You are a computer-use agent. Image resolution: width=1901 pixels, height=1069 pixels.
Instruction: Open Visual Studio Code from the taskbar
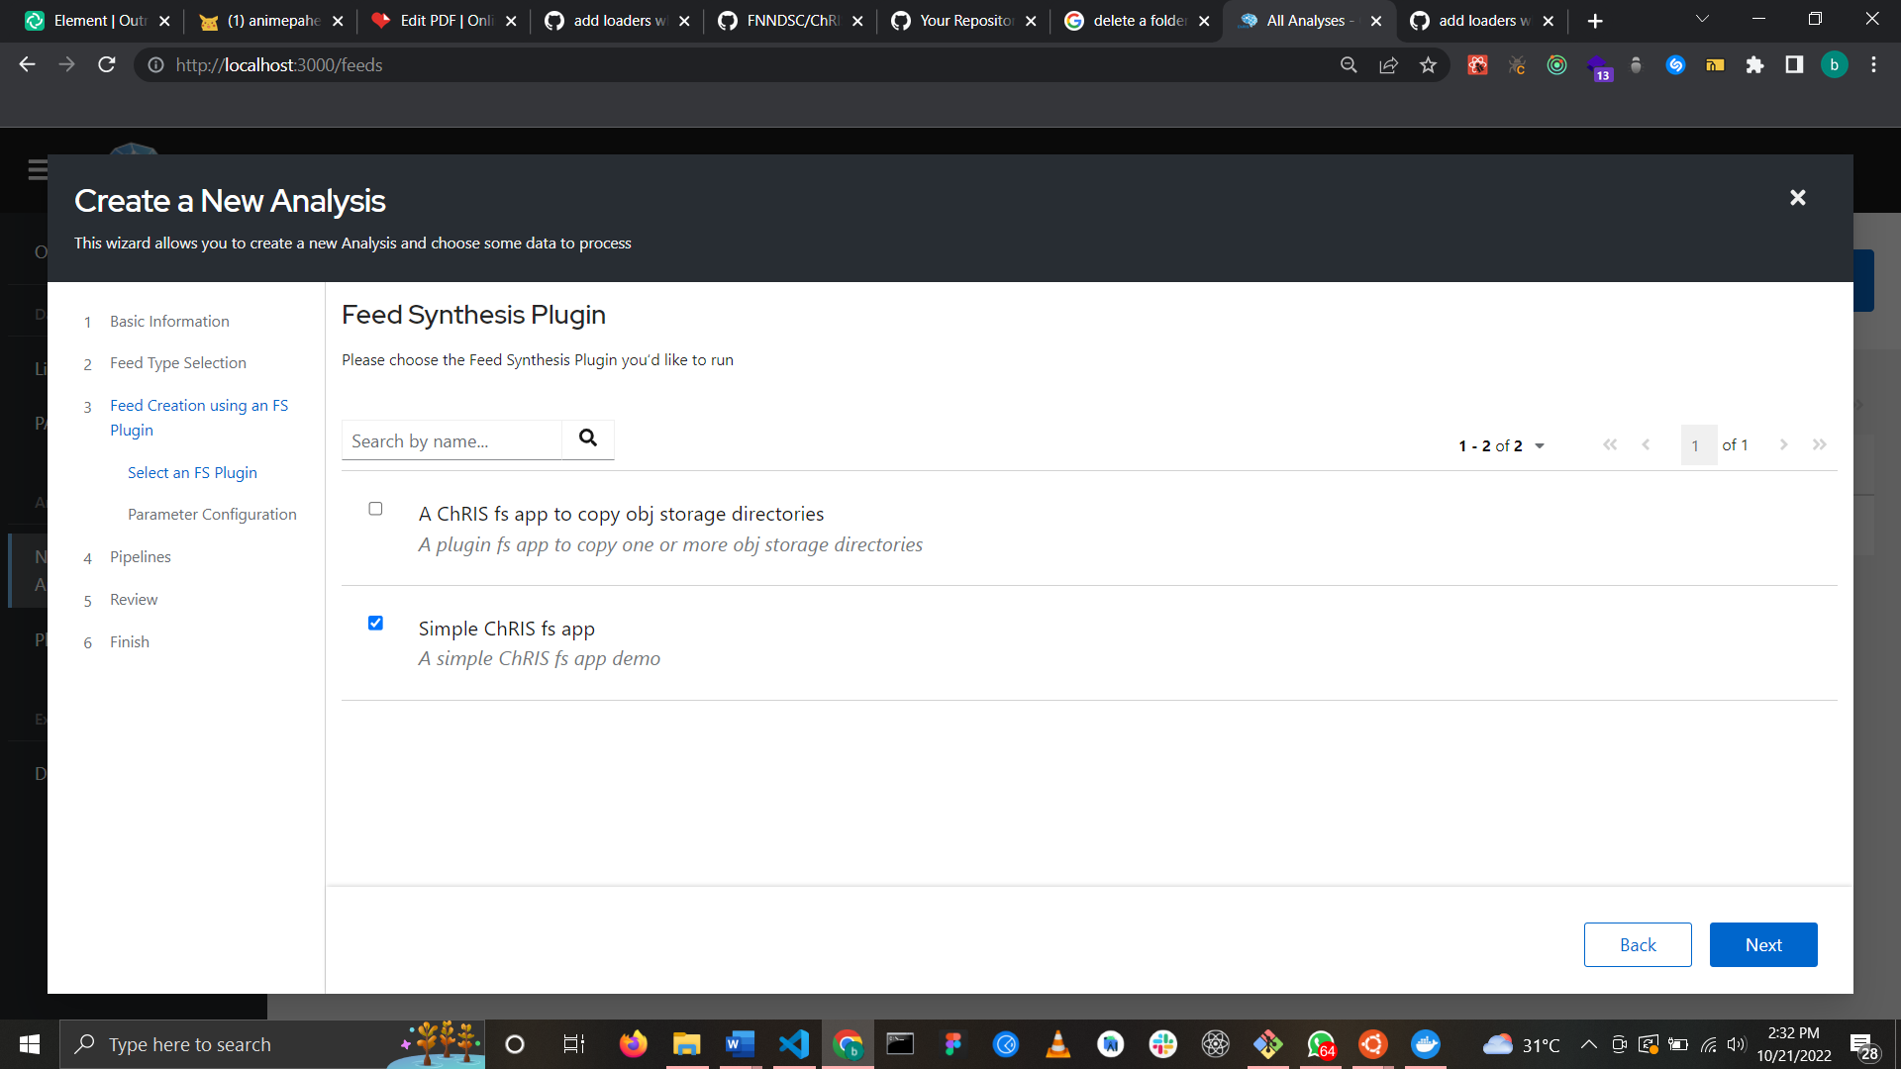(x=793, y=1044)
